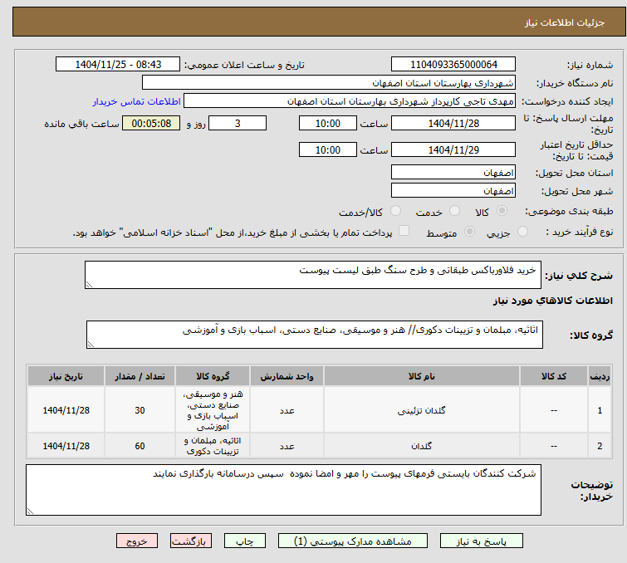Click the remaining days field showing 3
The height and width of the screenshot is (563, 627).
[238, 123]
